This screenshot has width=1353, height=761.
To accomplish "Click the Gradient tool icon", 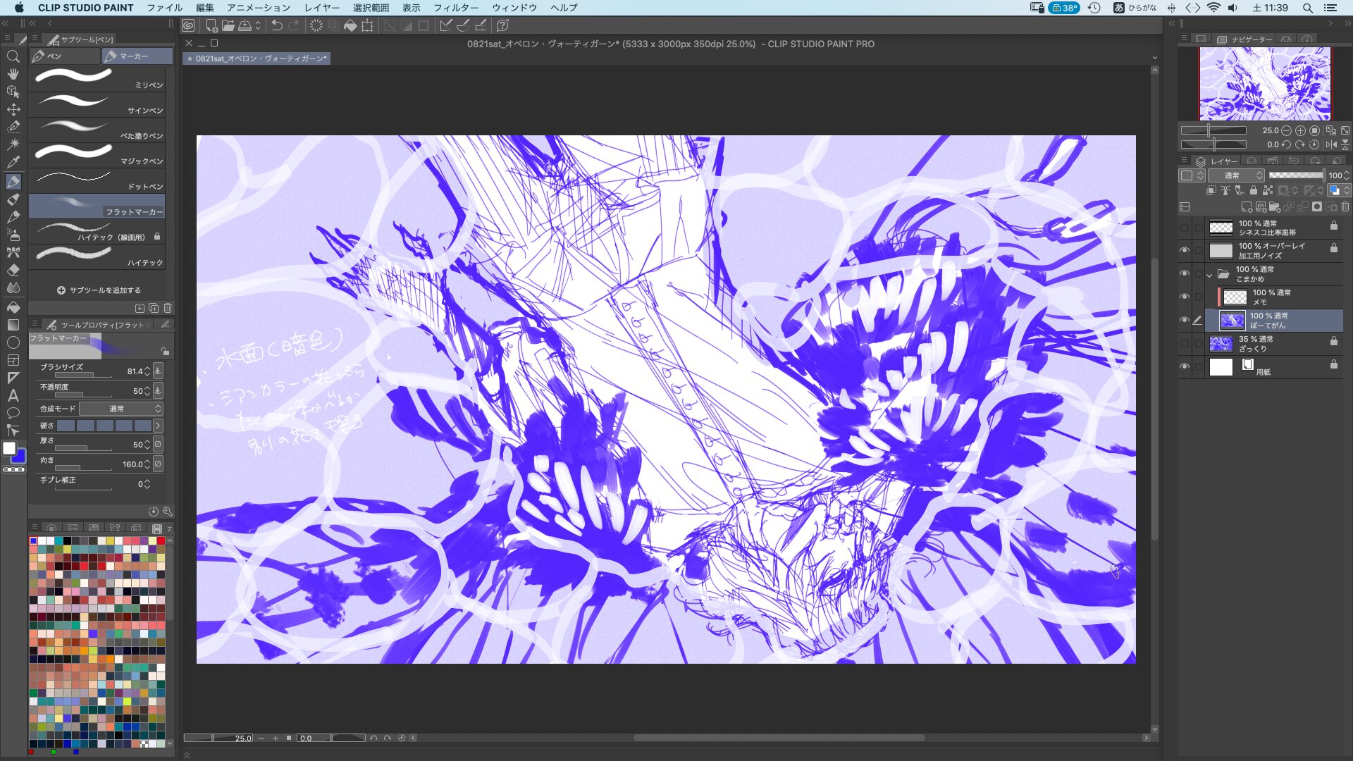I will click(13, 325).
